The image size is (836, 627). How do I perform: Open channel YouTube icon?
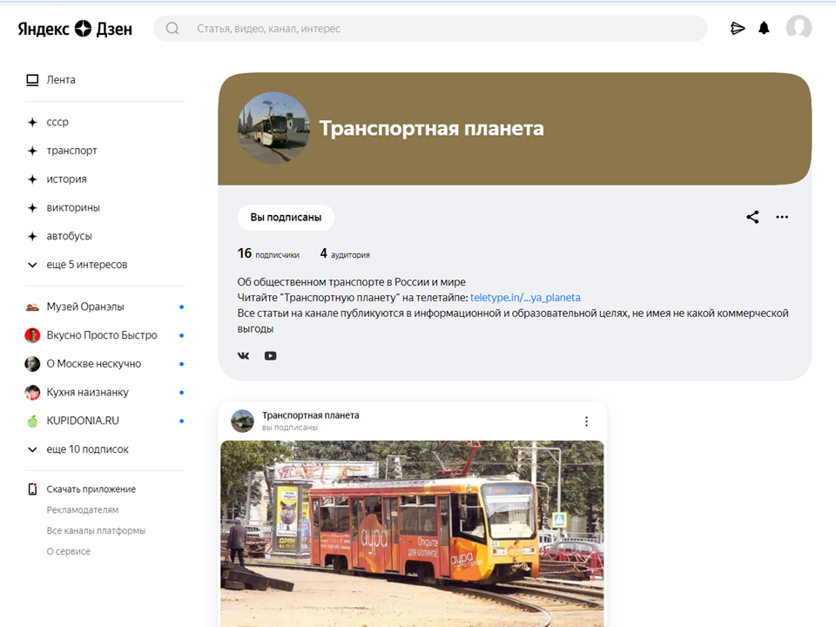click(270, 355)
